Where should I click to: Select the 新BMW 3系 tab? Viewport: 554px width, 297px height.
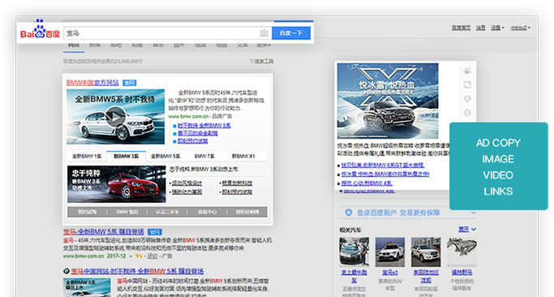tap(126, 156)
